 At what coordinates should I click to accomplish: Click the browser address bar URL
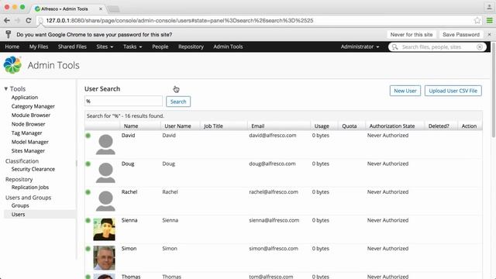180,21
